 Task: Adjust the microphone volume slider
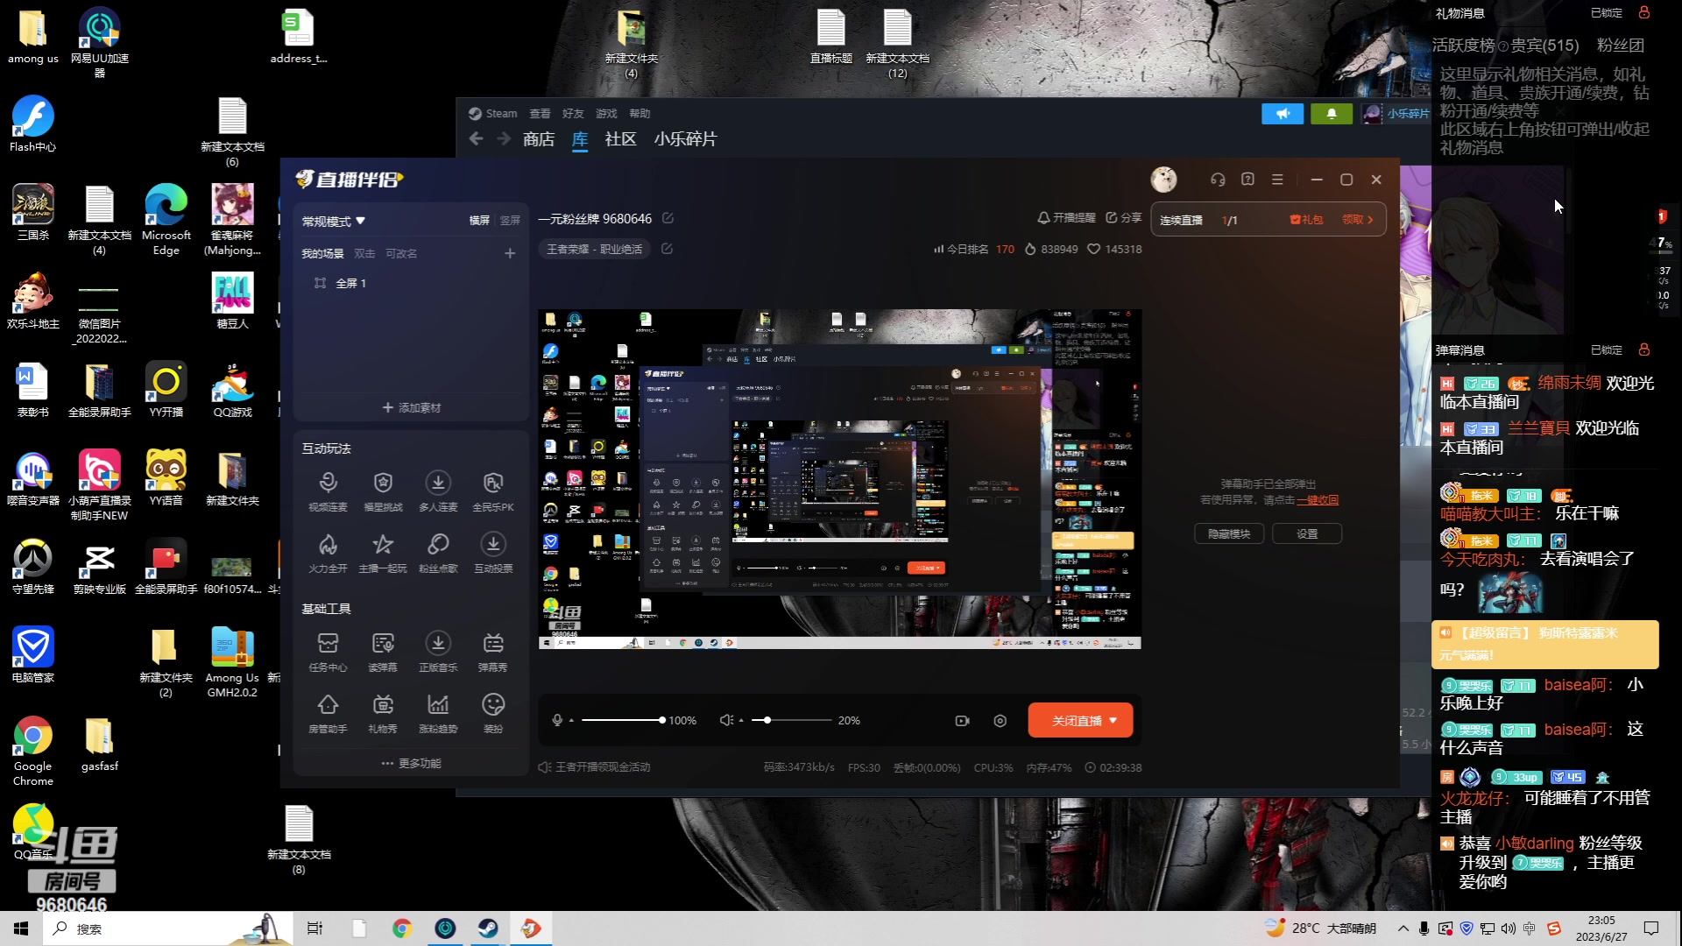pyautogui.click(x=622, y=720)
